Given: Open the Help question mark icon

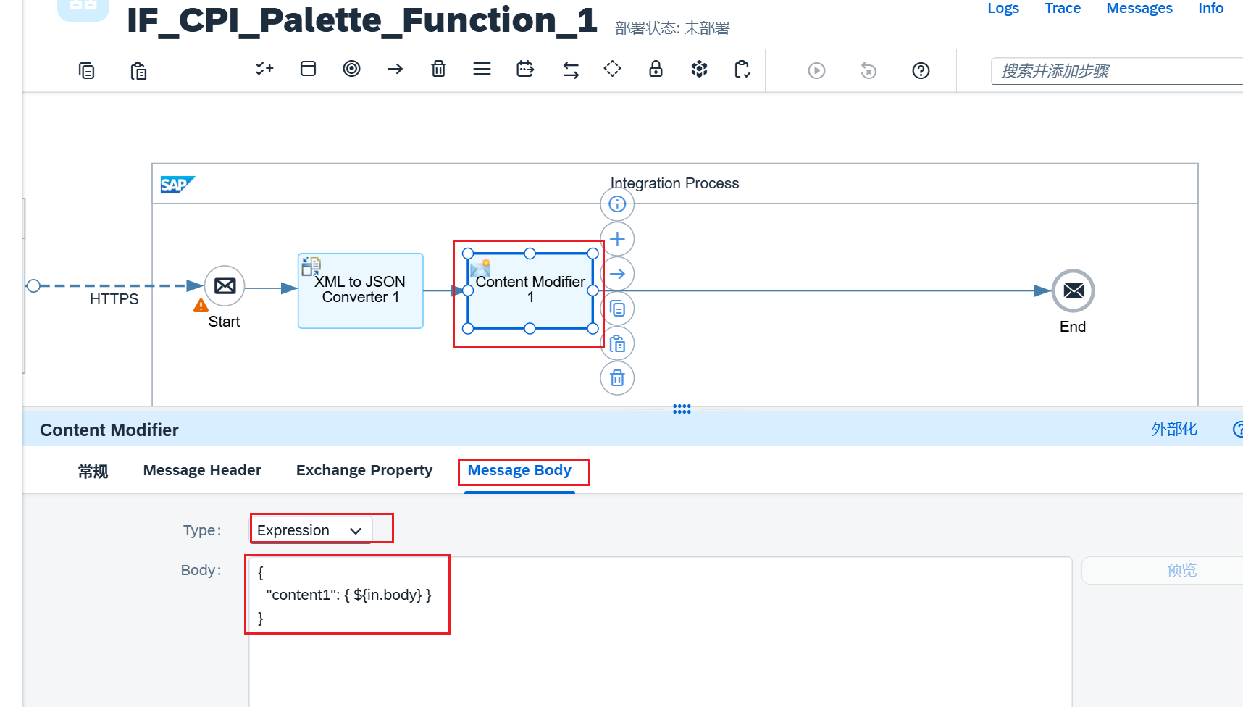Looking at the screenshot, I should click(x=921, y=70).
